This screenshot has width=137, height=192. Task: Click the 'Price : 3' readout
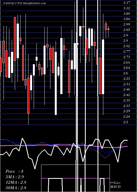point(14,171)
